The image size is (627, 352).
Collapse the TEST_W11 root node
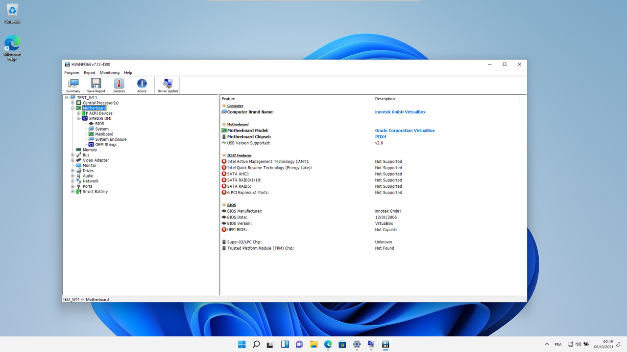pyautogui.click(x=67, y=98)
